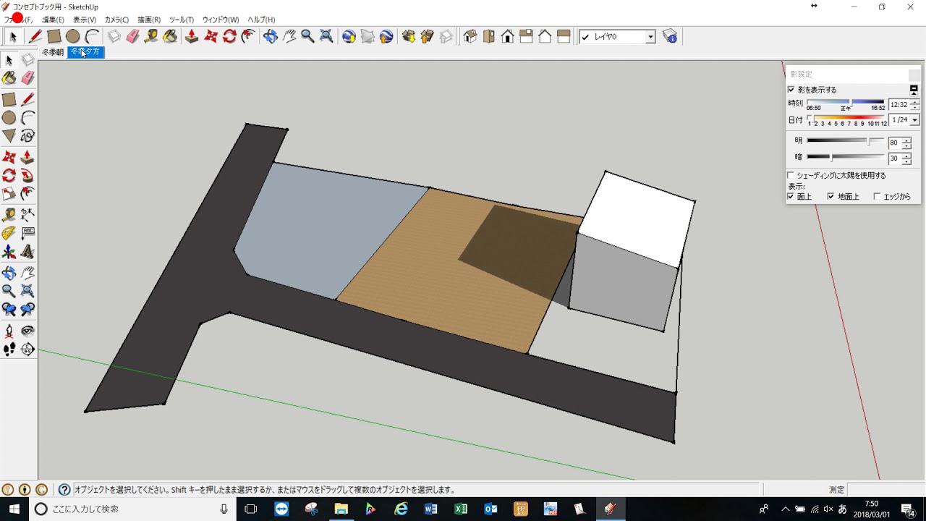Screen dimensions: 926x521
Task: Toggle the 地面上 display checkbox
Action: coord(831,196)
